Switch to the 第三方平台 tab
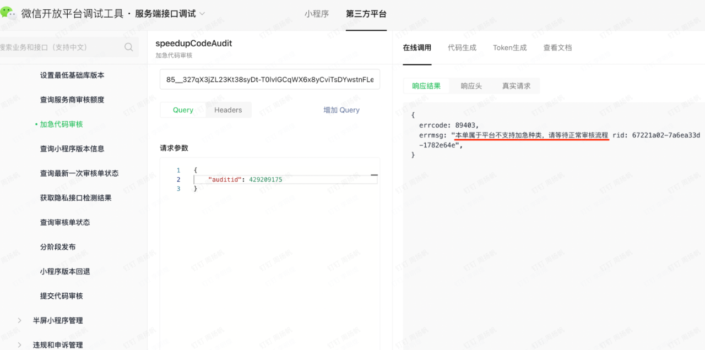 [x=366, y=14]
